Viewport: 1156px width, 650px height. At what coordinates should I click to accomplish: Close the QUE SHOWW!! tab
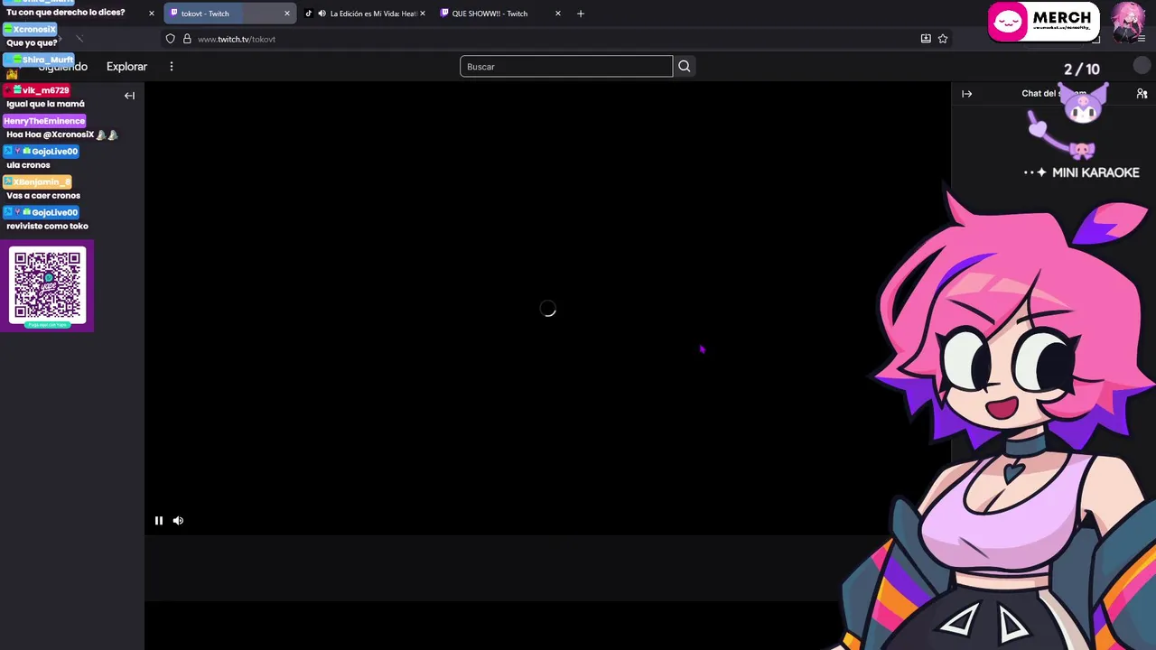(558, 14)
